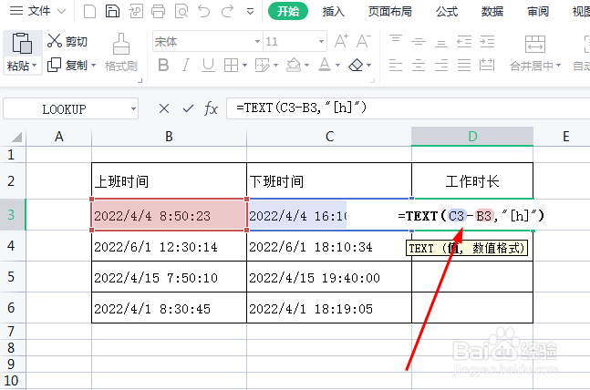The width and height of the screenshot is (590, 390).
Task: Click the print icon
Action: coord(158,11)
